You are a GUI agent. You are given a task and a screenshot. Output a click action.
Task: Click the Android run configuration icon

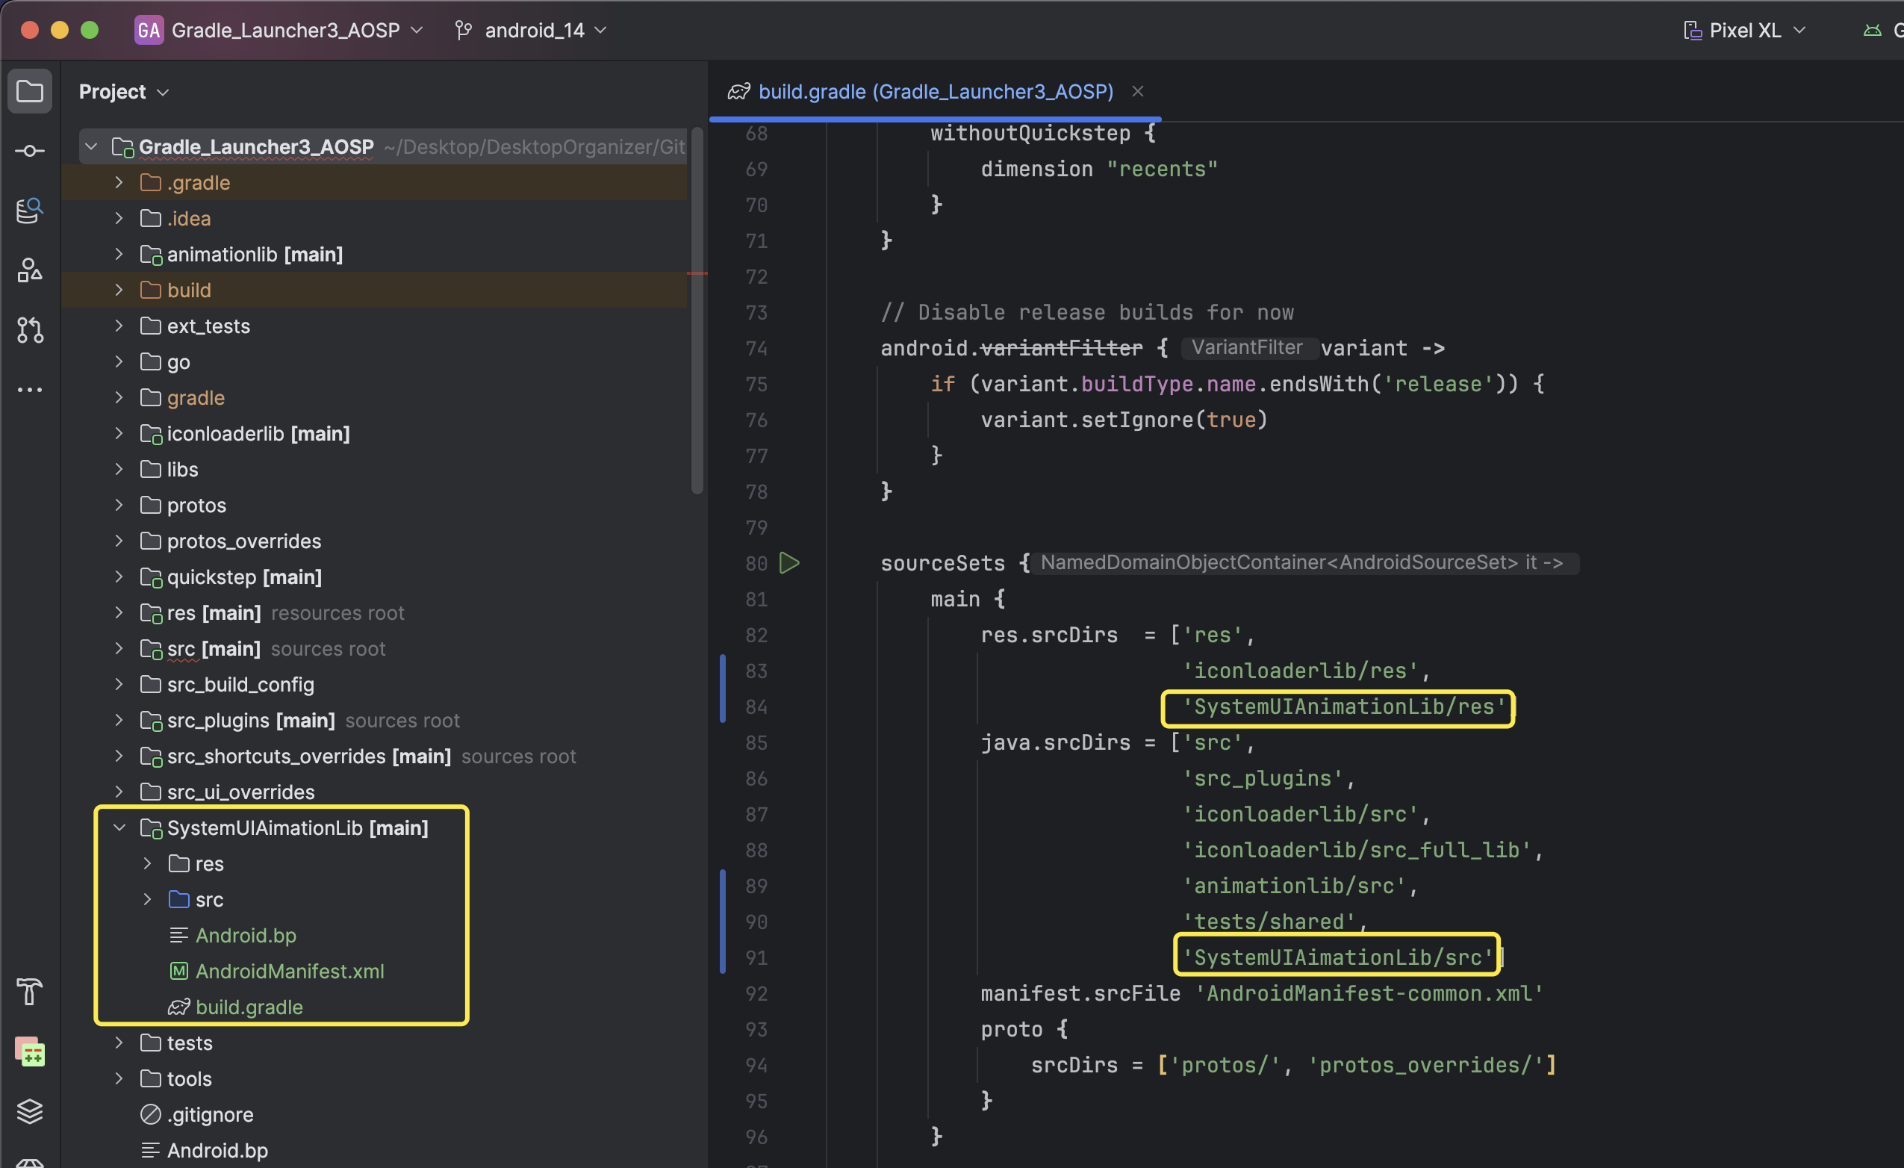[1873, 30]
